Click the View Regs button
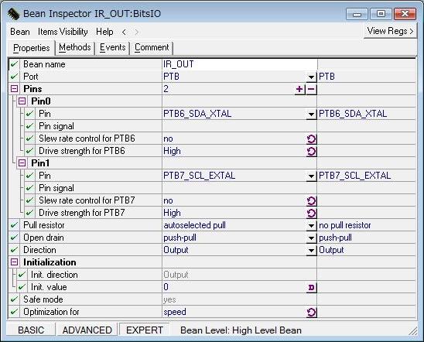Screen dimensions: 424x342 [390, 32]
